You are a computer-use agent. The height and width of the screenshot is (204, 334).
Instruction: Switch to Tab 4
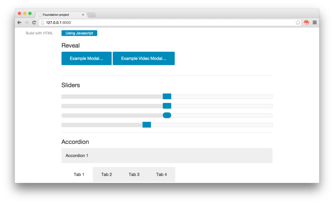coord(162,174)
